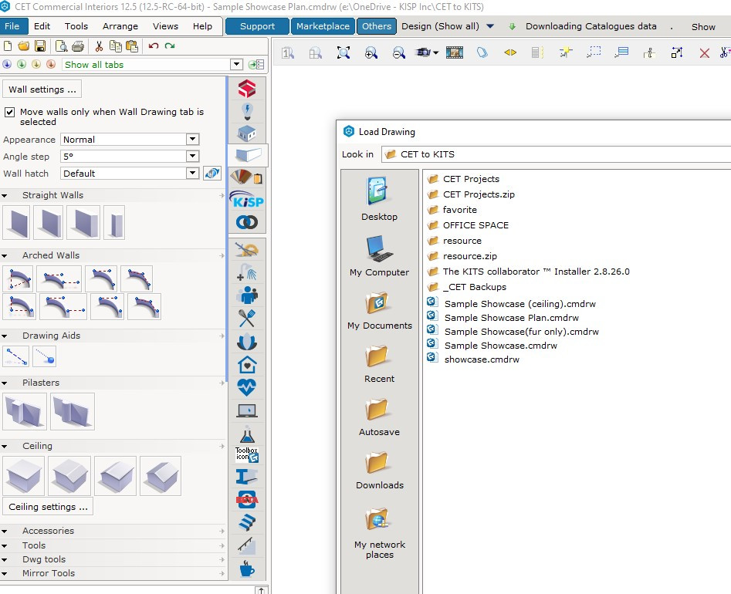Screen dimensions: 731x594
Task: Open the fork and knife tab
Action: 247,318
